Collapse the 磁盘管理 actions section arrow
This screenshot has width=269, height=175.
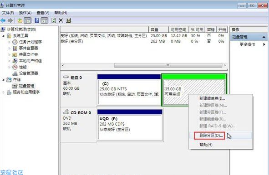click(264, 37)
